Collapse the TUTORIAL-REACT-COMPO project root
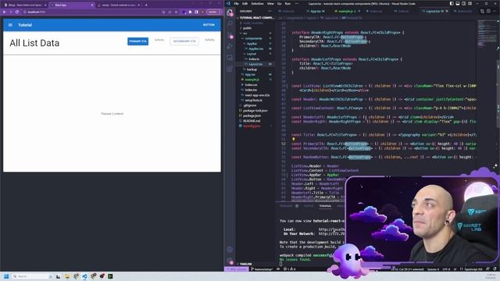Viewport: 500px width, 281px height. [x=257, y=18]
